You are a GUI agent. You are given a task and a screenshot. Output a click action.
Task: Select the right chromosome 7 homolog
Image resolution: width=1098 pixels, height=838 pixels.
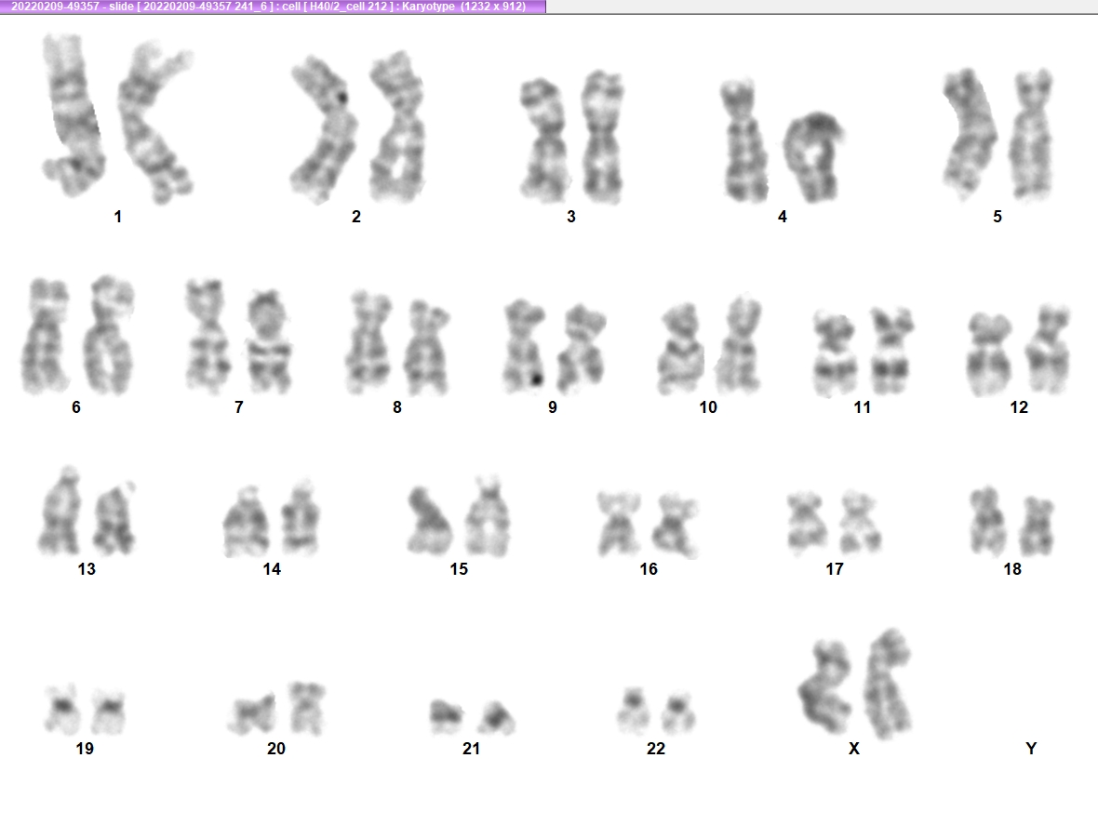click(269, 341)
